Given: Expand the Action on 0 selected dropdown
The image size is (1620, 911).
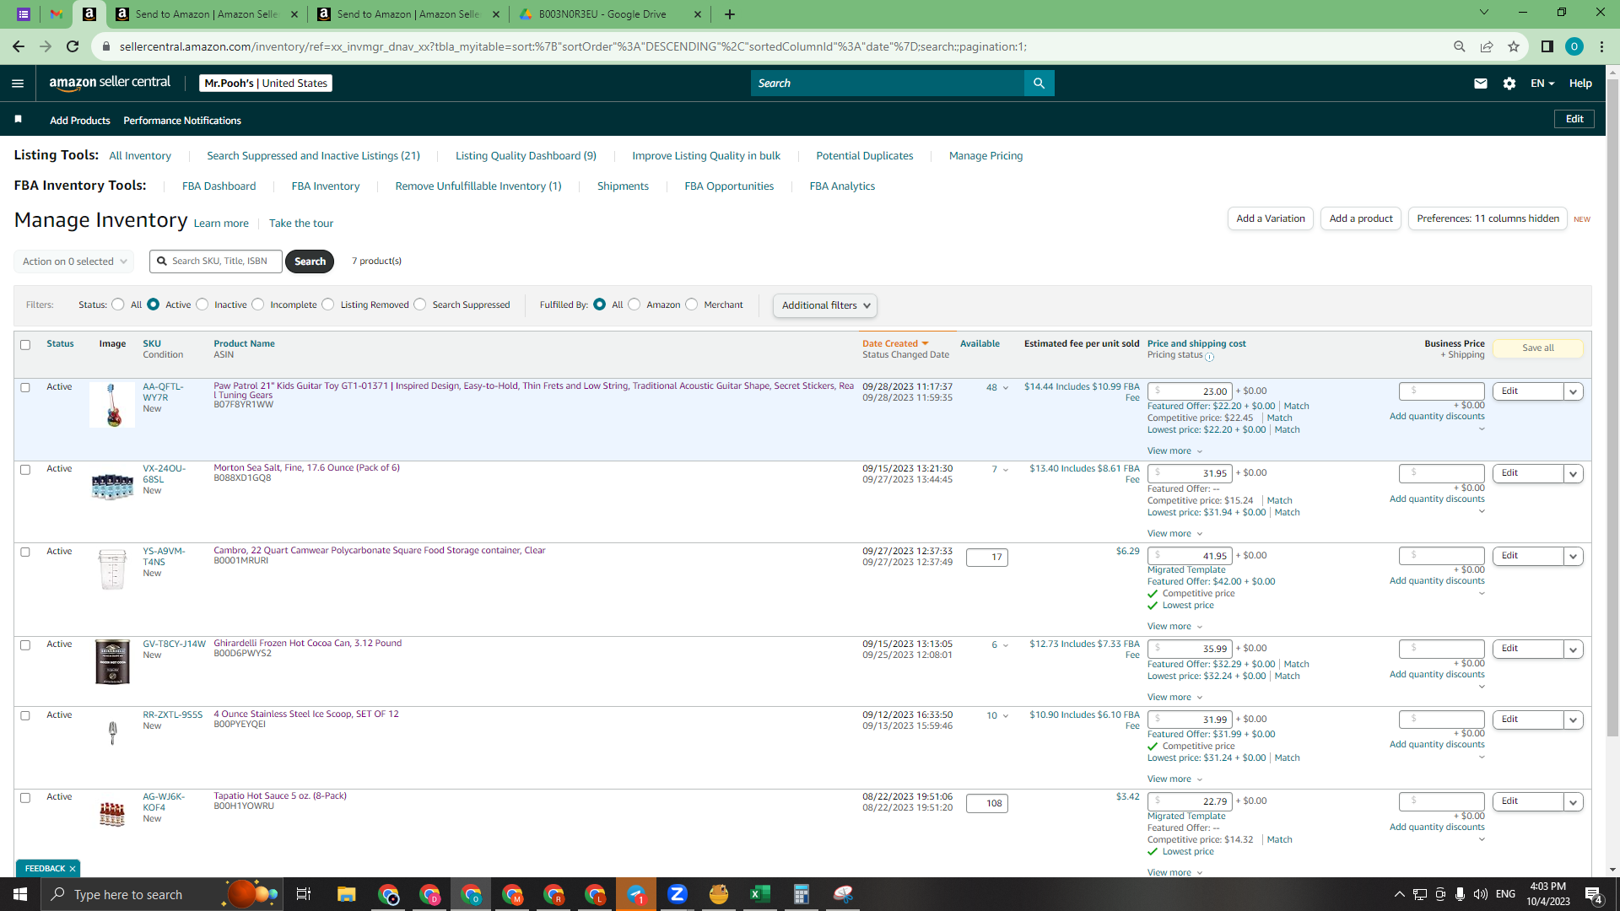Looking at the screenshot, I should [x=74, y=261].
